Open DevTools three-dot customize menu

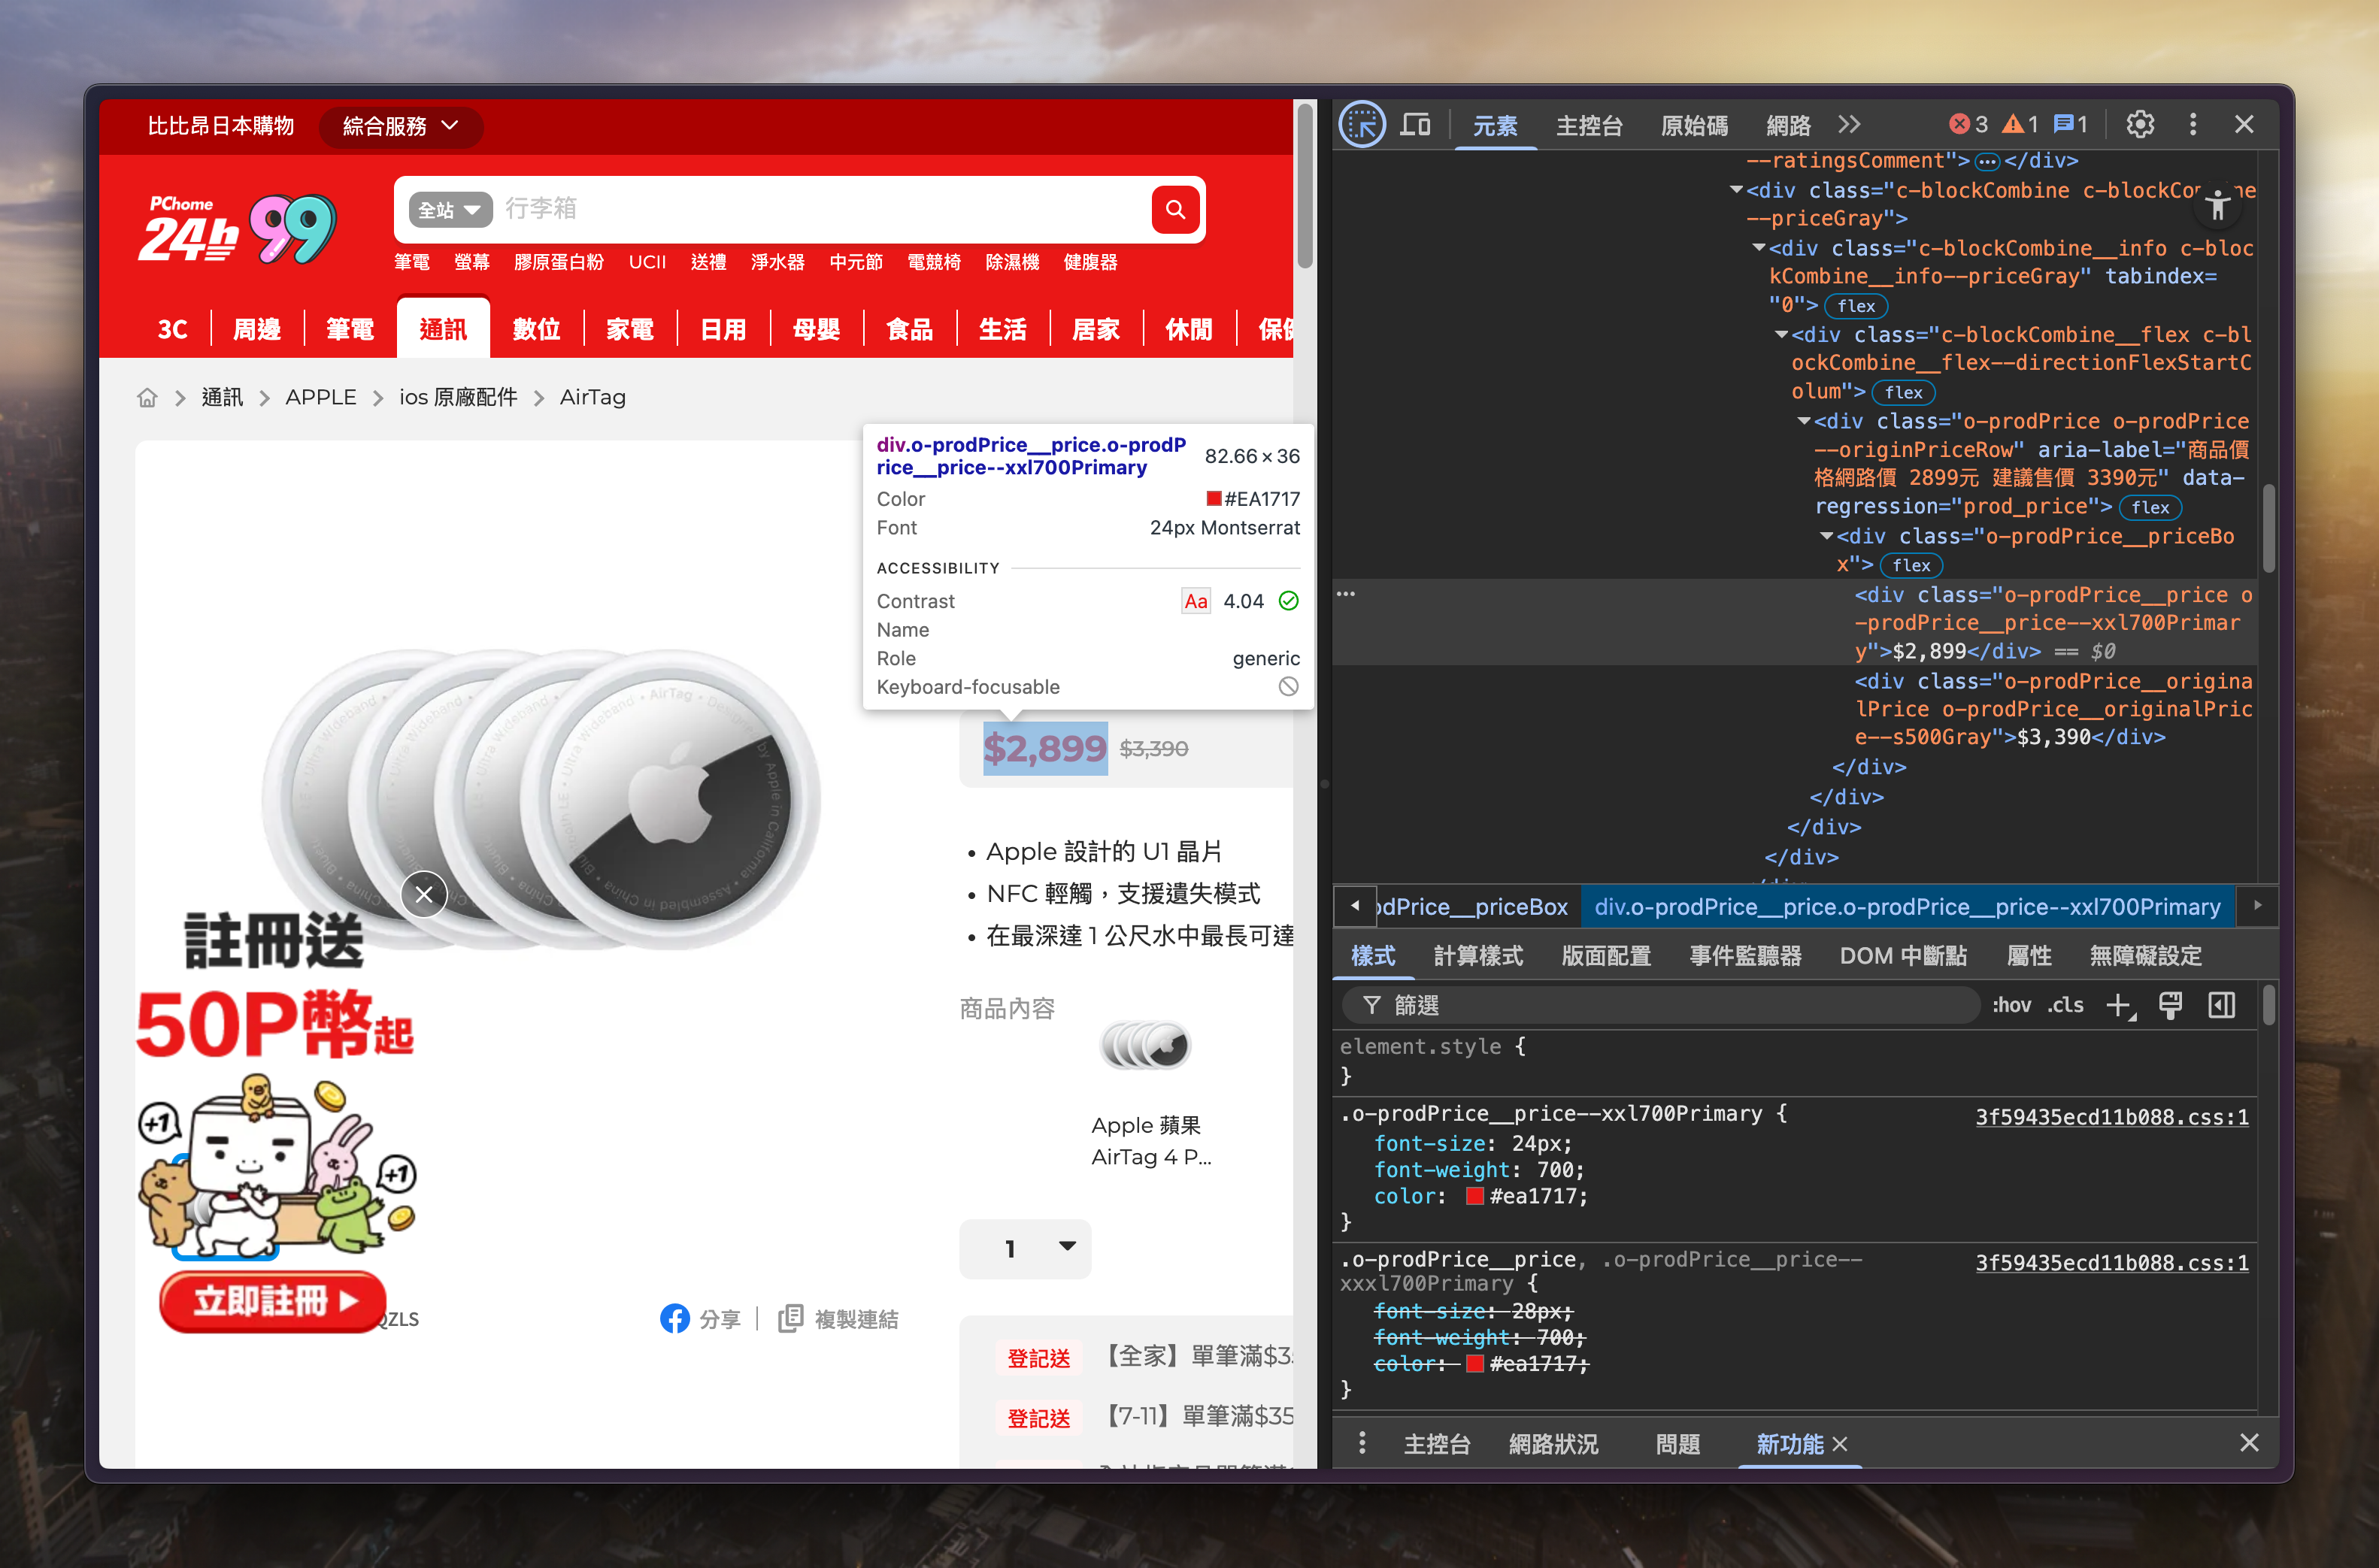(x=2193, y=125)
